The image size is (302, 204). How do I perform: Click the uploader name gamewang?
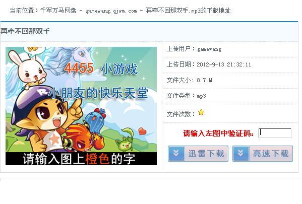coord(209,49)
